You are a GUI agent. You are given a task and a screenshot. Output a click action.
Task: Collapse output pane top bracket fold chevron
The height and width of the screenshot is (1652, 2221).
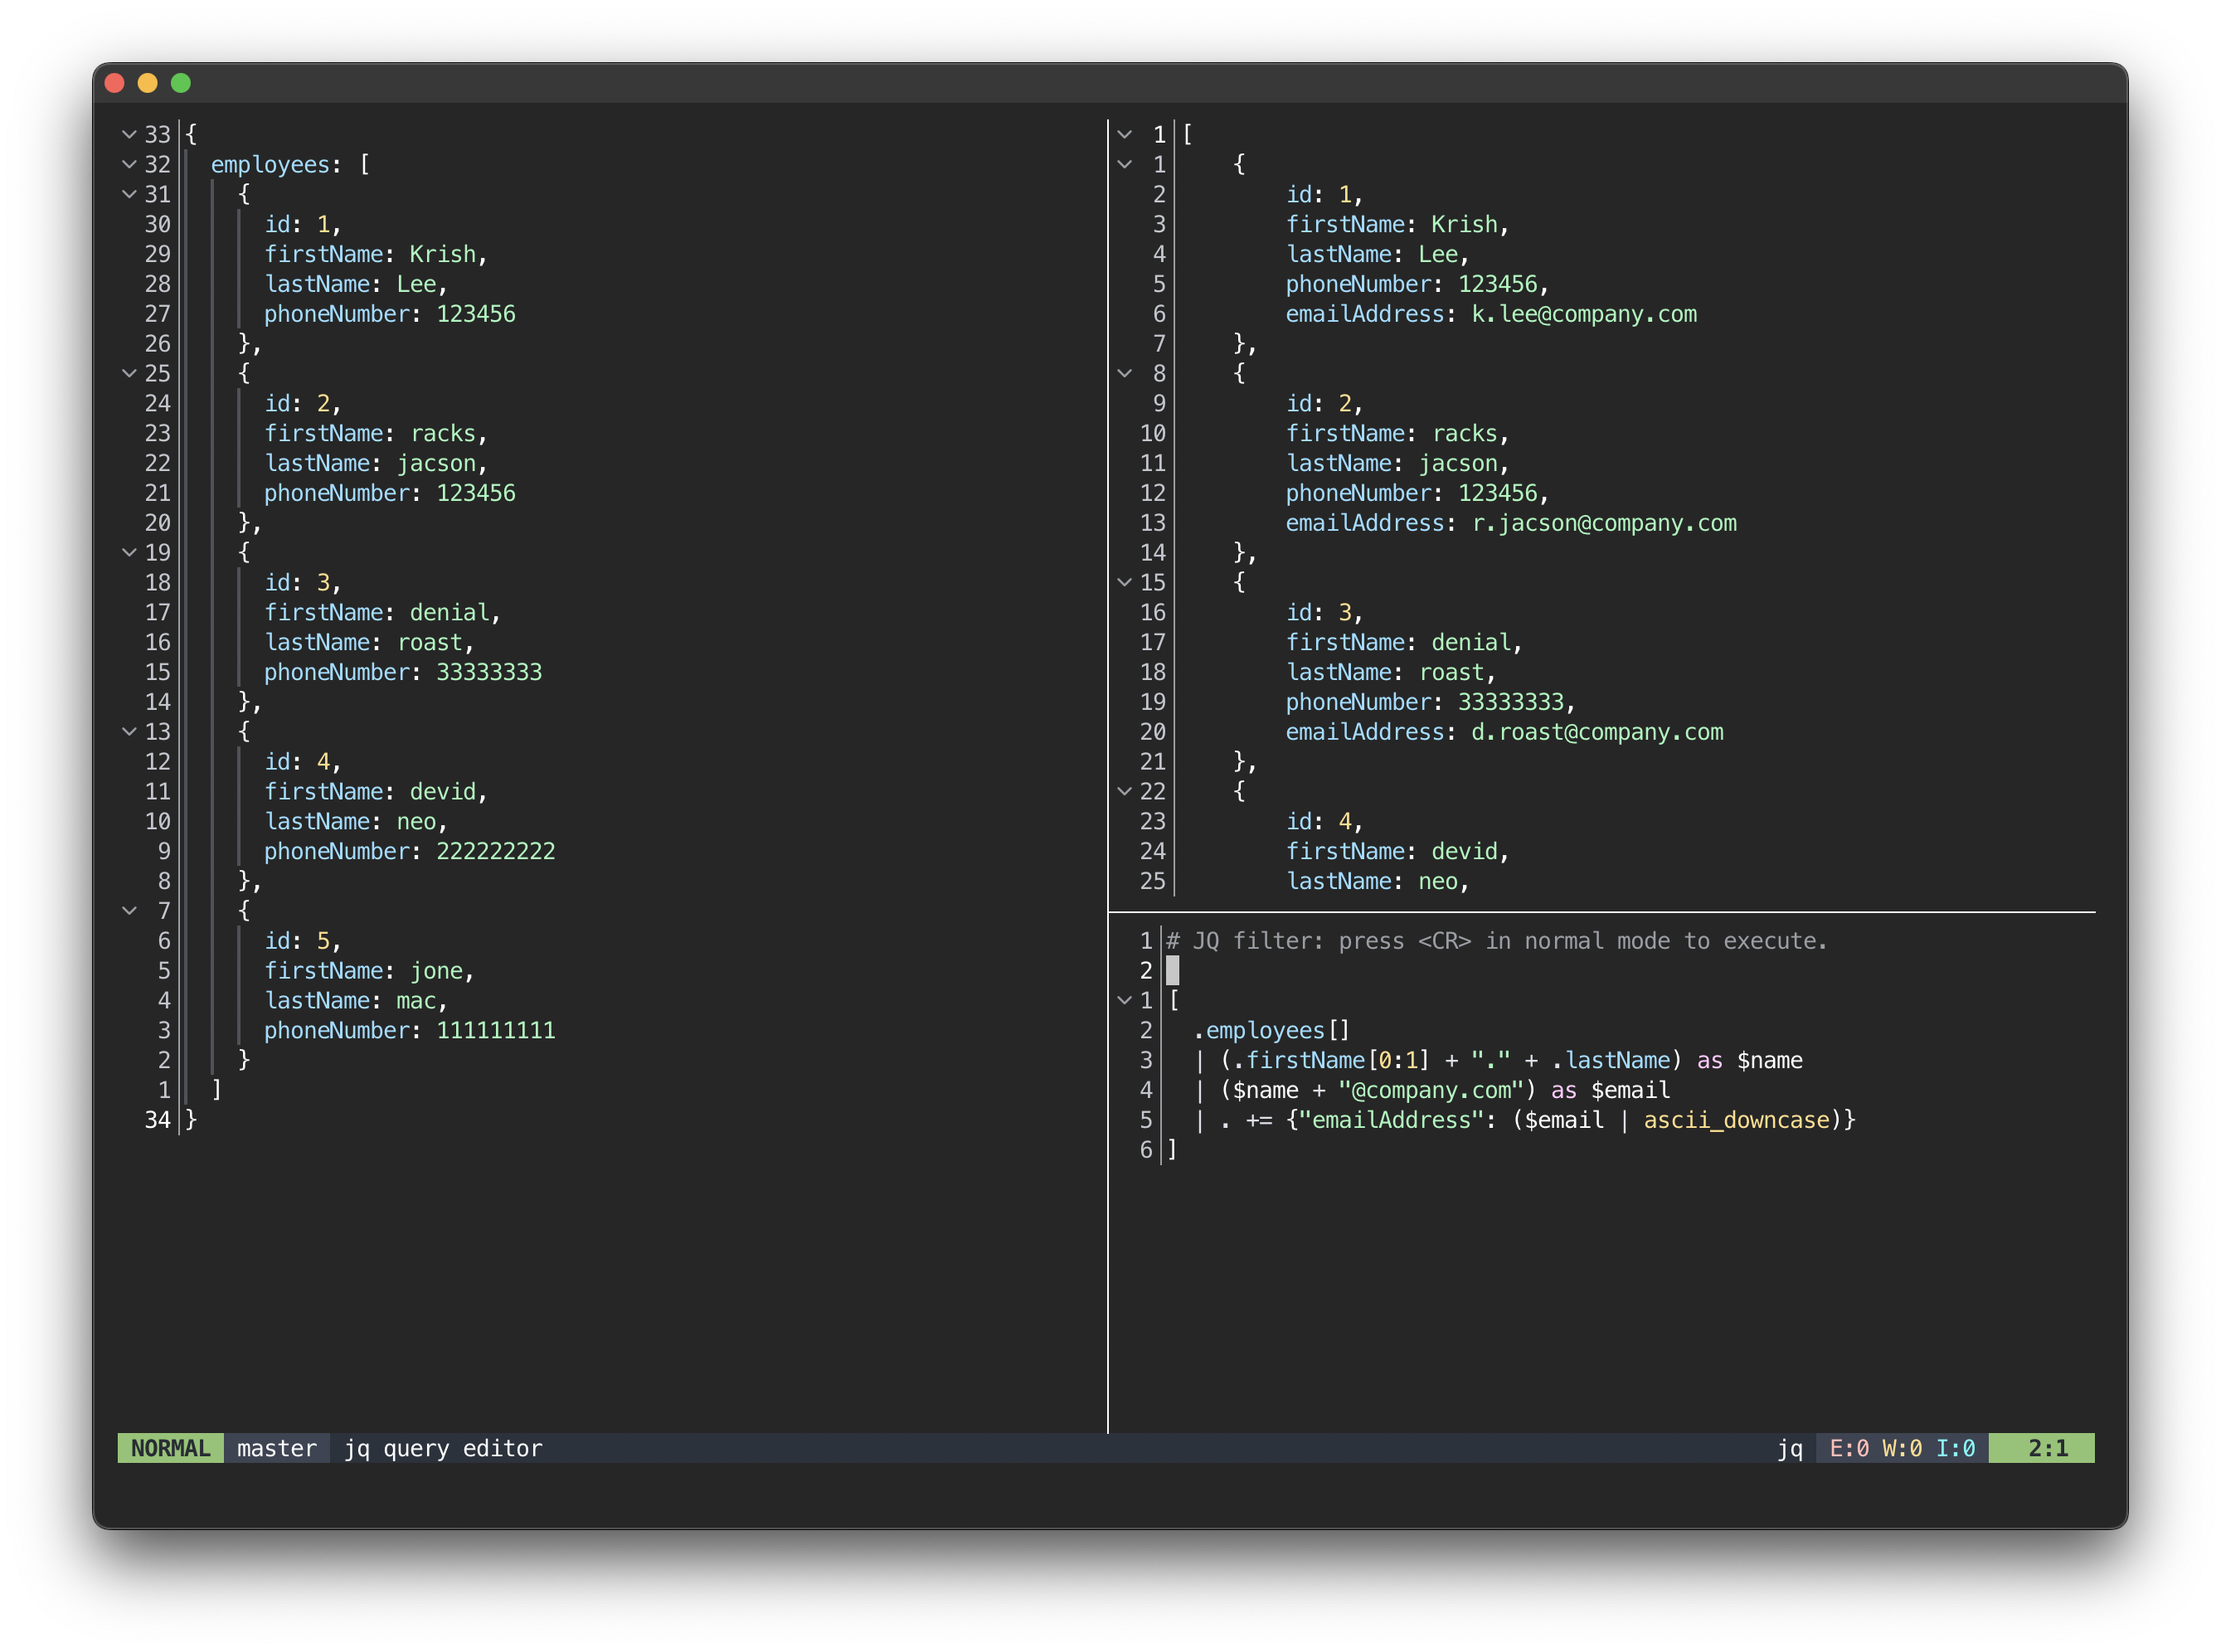point(1124,134)
